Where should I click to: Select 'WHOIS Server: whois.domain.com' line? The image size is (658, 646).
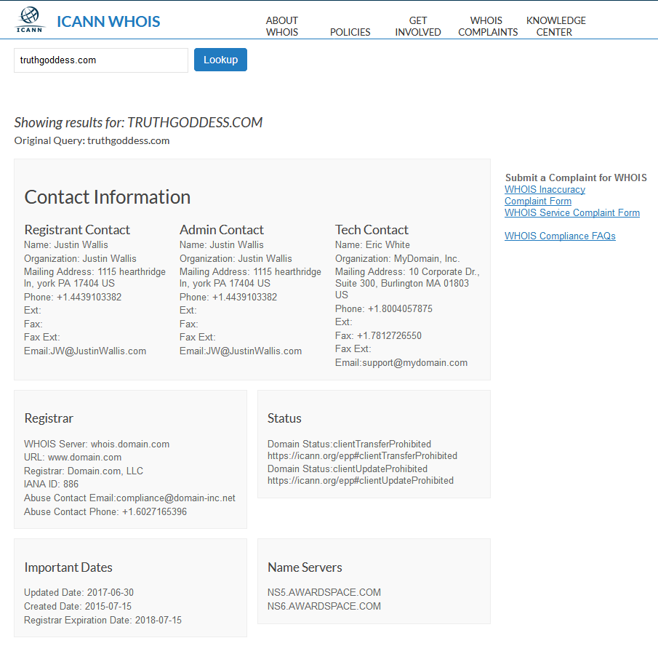(x=97, y=444)
